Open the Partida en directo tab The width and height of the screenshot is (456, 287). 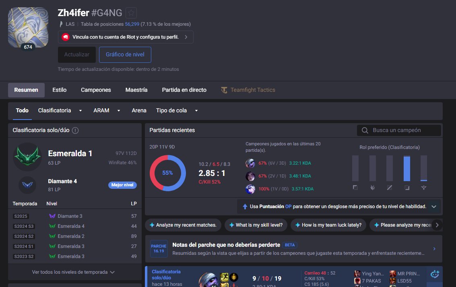[184, 90]
